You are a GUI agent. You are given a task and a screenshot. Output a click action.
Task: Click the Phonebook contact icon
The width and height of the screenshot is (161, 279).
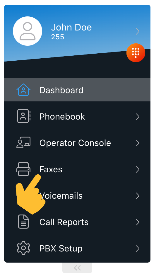pos(24,116)
